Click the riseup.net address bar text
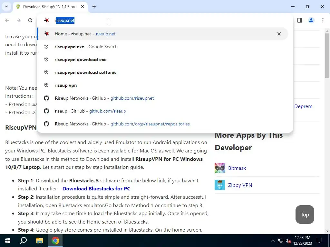330x247 pixels. [64, 20]
